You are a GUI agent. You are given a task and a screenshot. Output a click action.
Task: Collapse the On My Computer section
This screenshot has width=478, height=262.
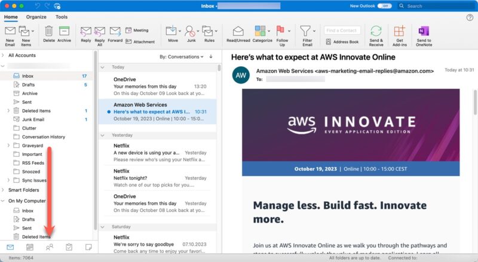pyautogui.click(x=4, y=201)
